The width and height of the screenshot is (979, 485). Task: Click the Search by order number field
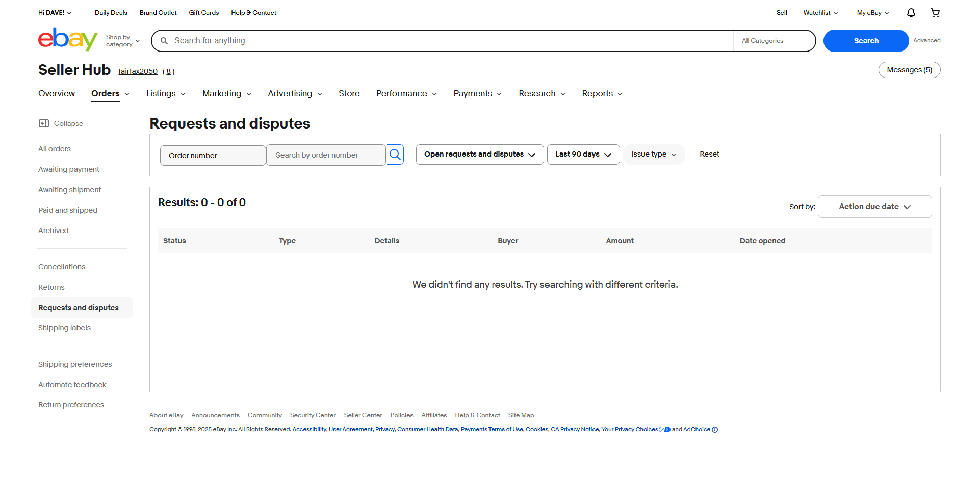coord(326,155)
